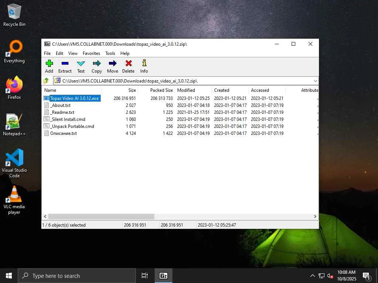Select the Move arrow icon
Image resolution: width=378 pixels, height=283 pixels.
pyautogui.click(x=113, y=63)
